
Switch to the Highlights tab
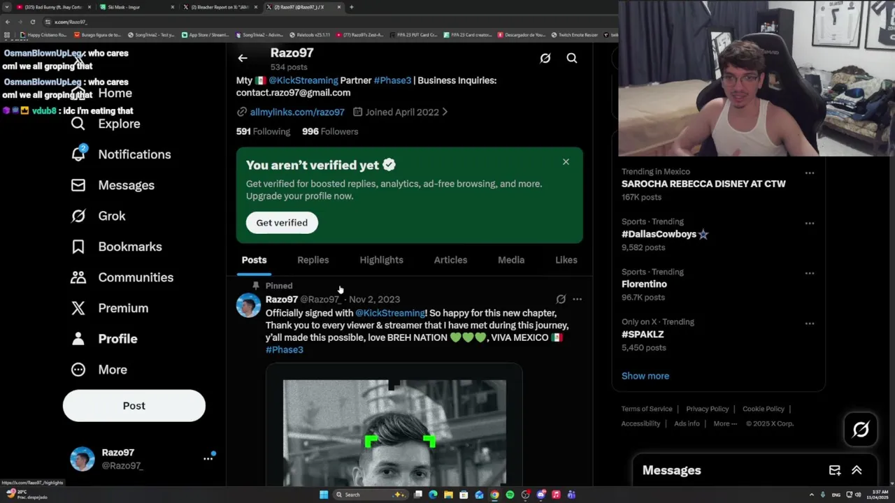(x=381, y=260)
